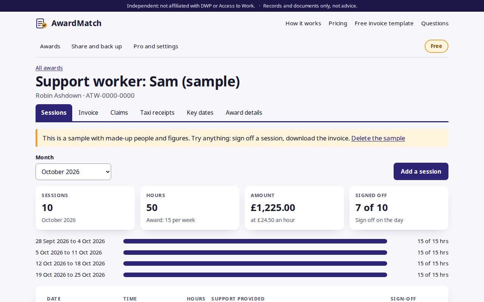Open How it works page

tap(303, 23)
